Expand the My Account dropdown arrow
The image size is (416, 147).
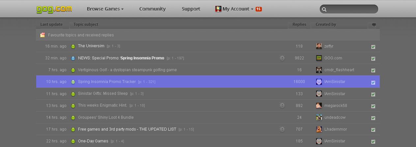pyautogui.click(x=252, y=9)
